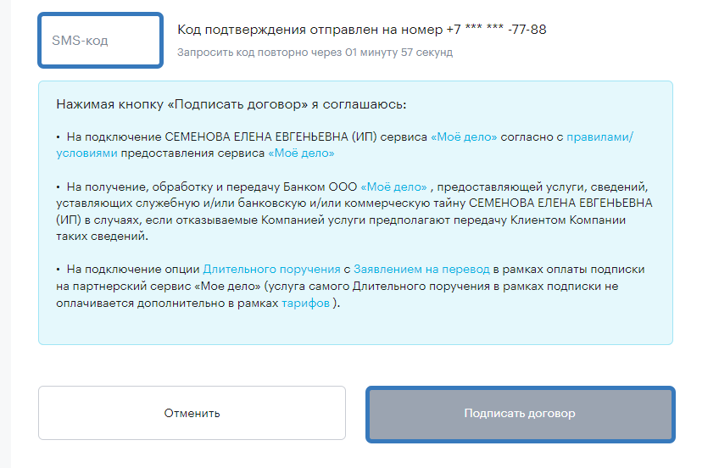Open the Заявлением на перевод link
Image resolution: width=719 pixels, height=468 pixels.
click(421, 270)
